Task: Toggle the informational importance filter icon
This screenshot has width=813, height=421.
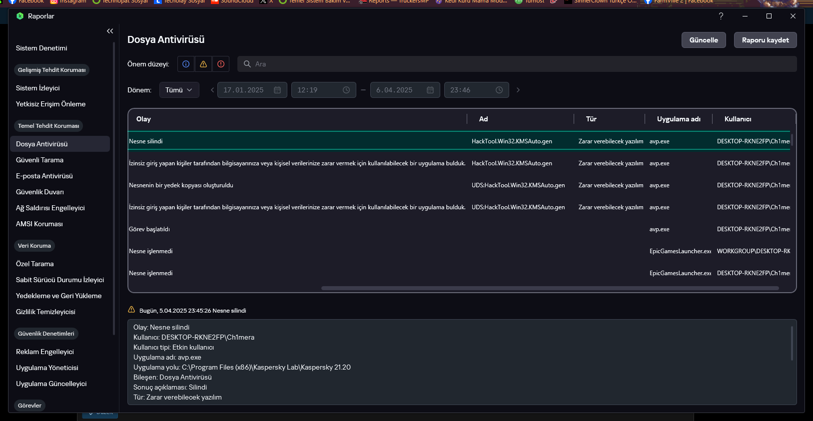Action: 186,64
